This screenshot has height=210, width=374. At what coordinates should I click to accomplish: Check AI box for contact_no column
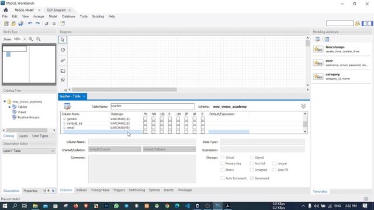tap(195, 123)
